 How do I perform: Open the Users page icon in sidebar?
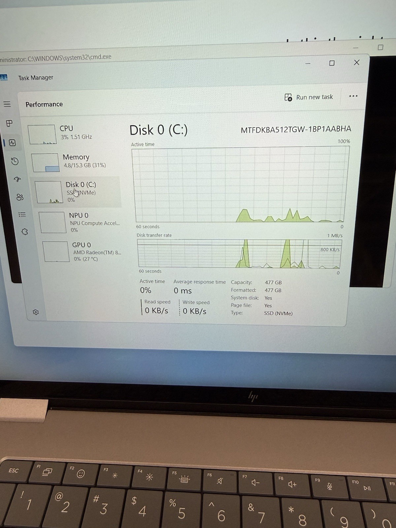click(x=20, y=197)
